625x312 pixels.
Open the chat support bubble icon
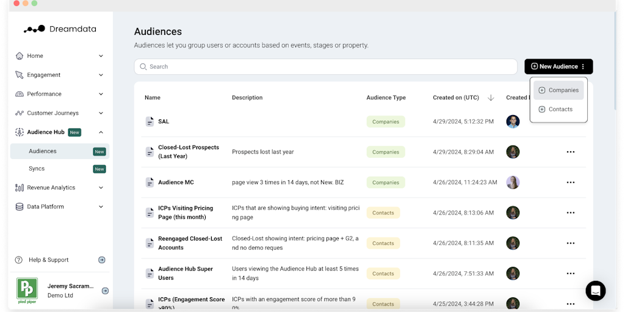tap(595, 291)
